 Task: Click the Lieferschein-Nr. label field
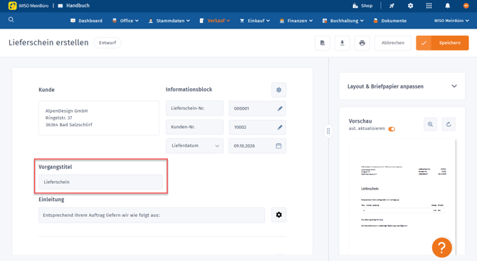point(194,108)
